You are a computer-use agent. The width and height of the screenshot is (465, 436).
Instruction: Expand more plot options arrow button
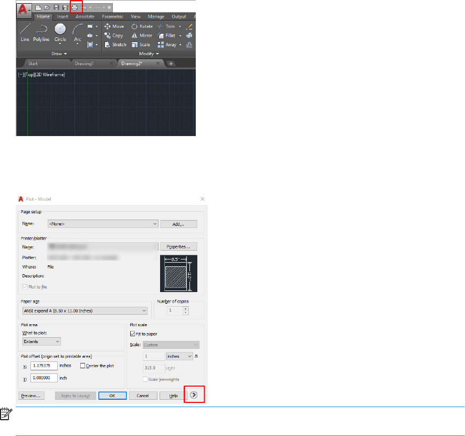194,395
